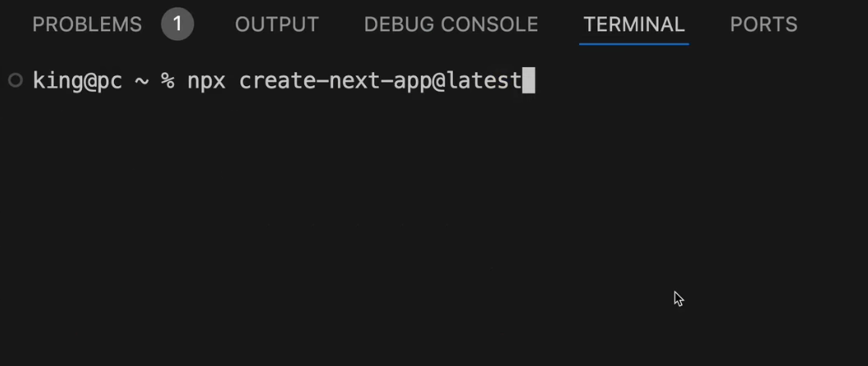Viewport: 868px width, 366px height.
Task: Click the tilde directory in the prompt
Action: [141, 80]
